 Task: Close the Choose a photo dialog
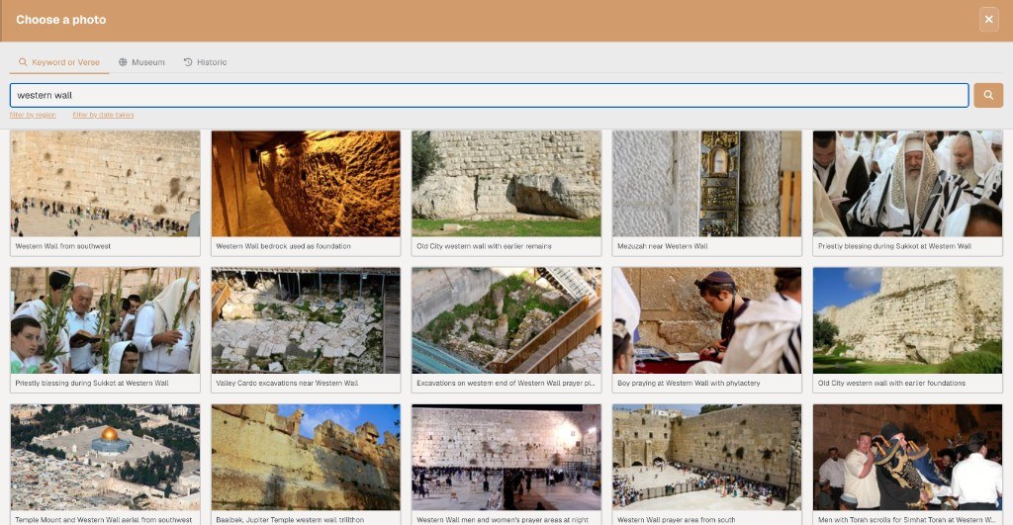988,20
